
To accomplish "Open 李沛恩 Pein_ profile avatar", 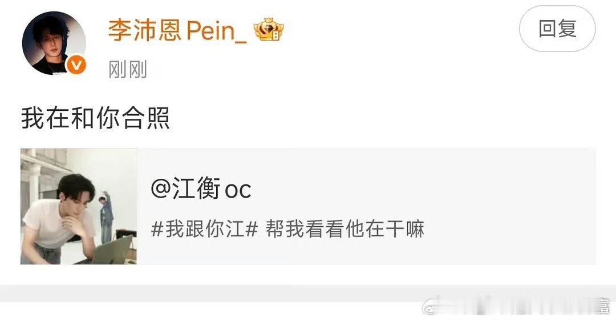I will point(54,43).
